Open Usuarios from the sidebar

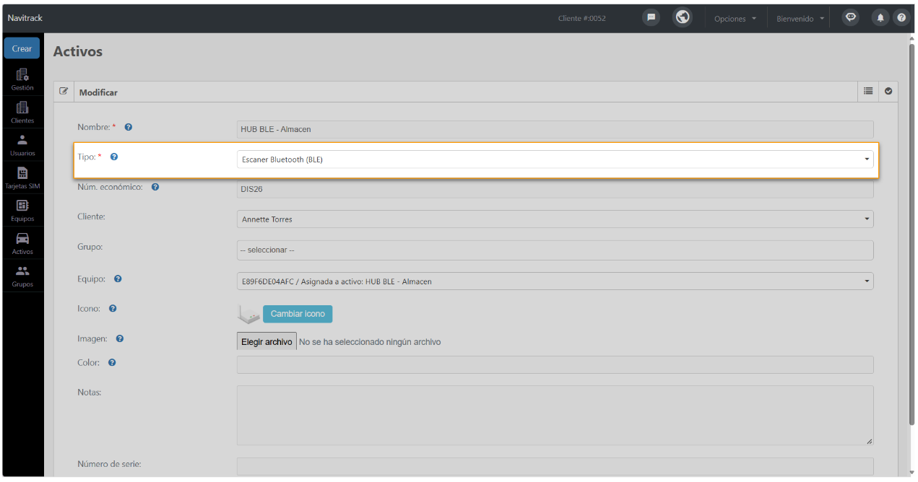22,145
